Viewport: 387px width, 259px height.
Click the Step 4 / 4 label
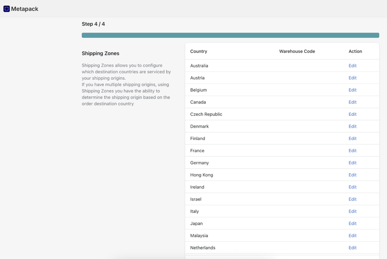[x=93, y=24]
